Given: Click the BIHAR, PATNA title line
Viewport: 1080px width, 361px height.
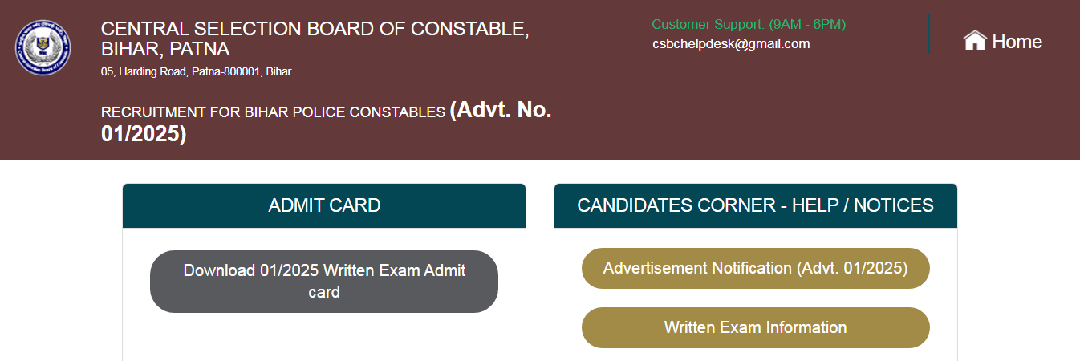Looking at the screenshot, I should pos(165,50).
